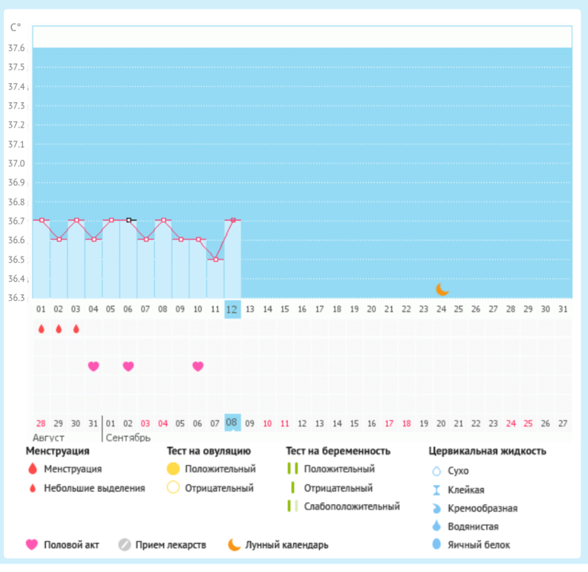Click the highlighted calendar date 08
This screenshot has height=572, width=588.
232,422
